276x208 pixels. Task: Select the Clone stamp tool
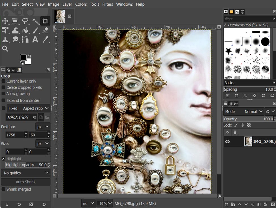click(5, 39)
